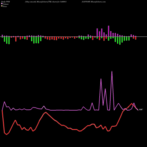Select the Volume legend label

tap(6, 4)
